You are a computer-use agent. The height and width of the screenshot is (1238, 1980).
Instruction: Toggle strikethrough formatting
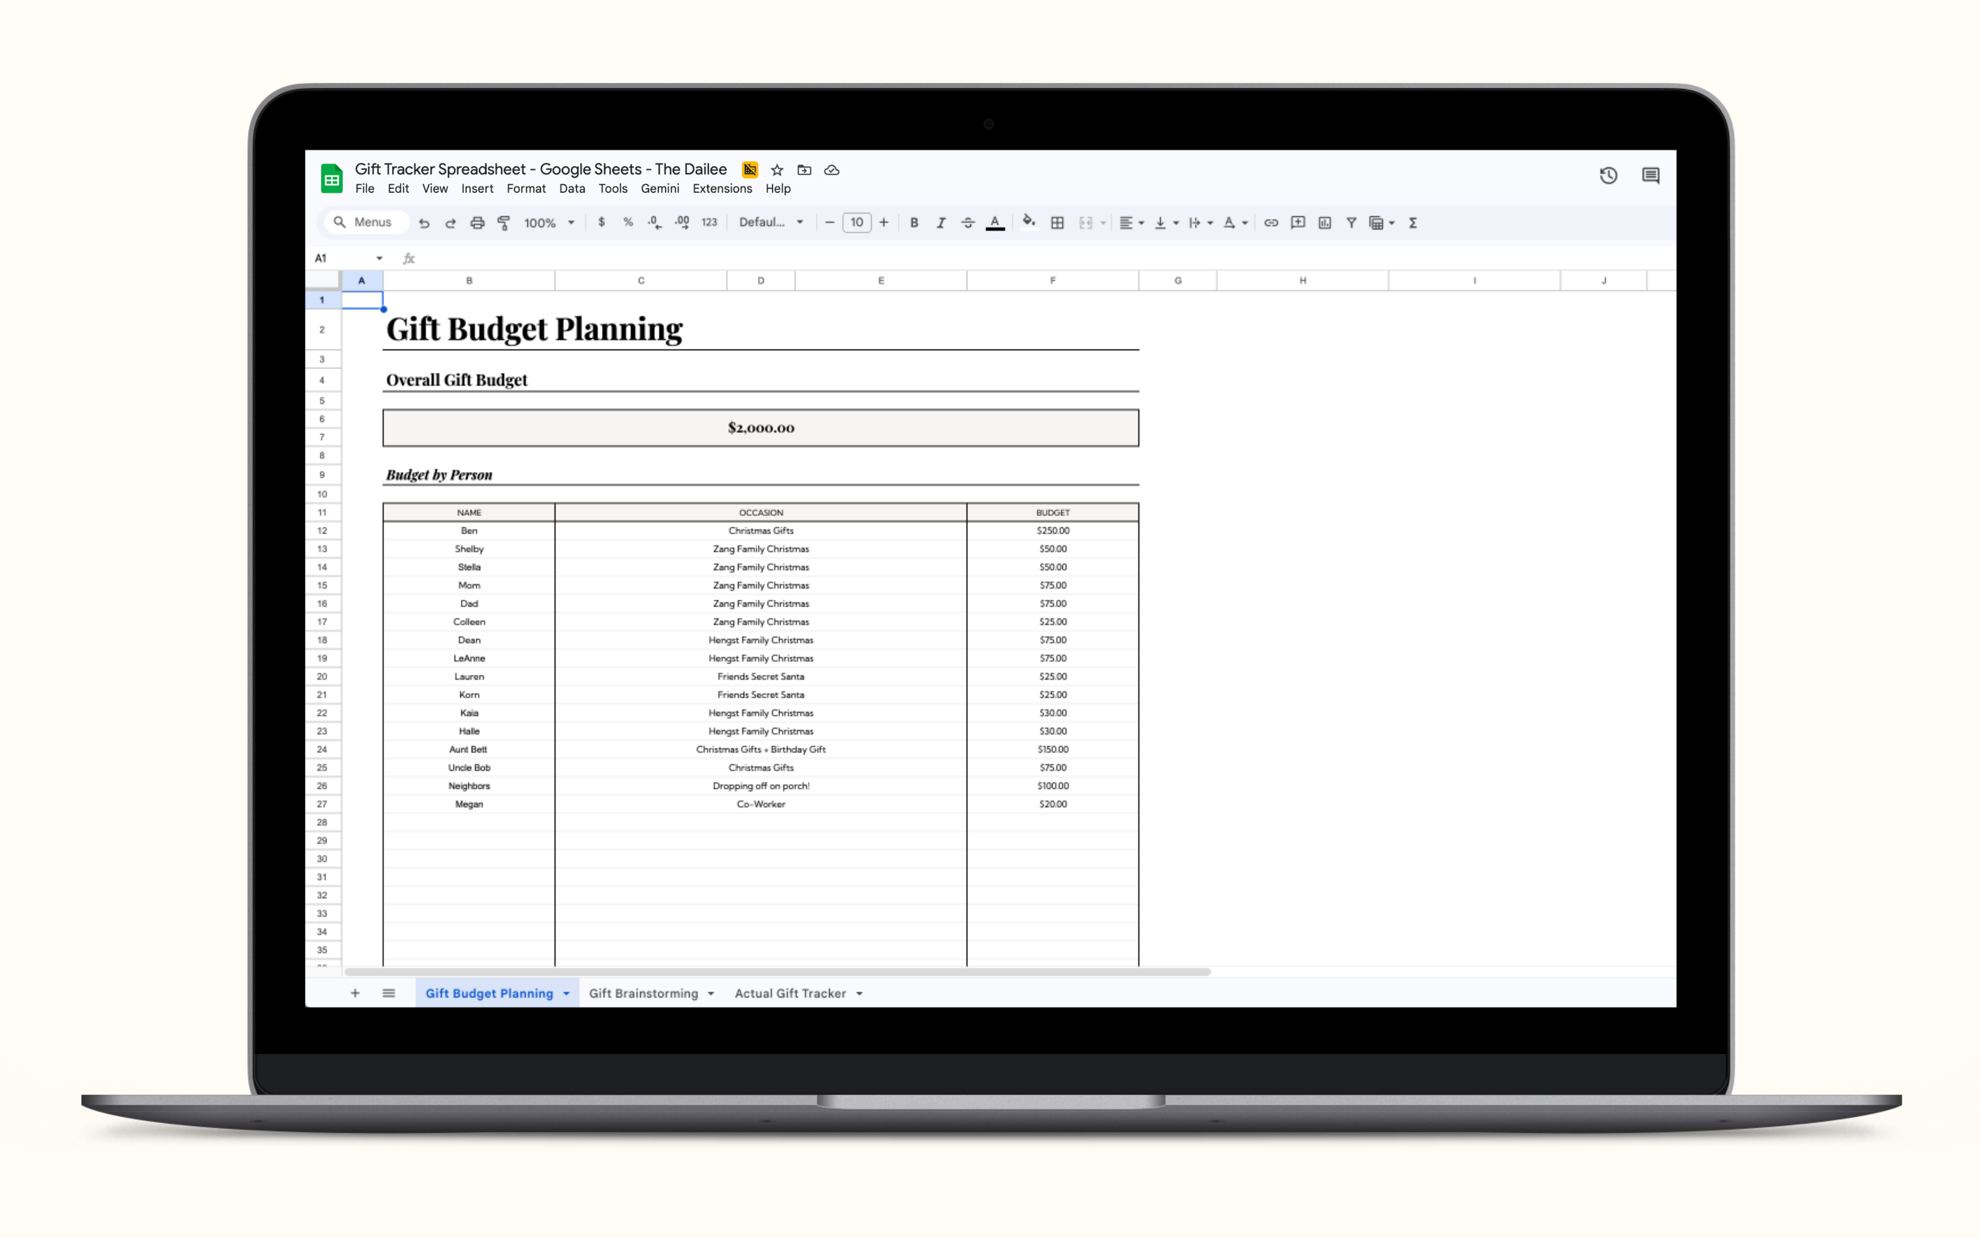[x=968, y=223]
